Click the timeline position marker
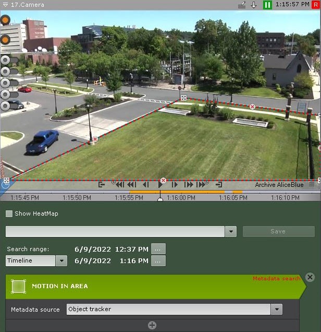 [x=160, y=198]
